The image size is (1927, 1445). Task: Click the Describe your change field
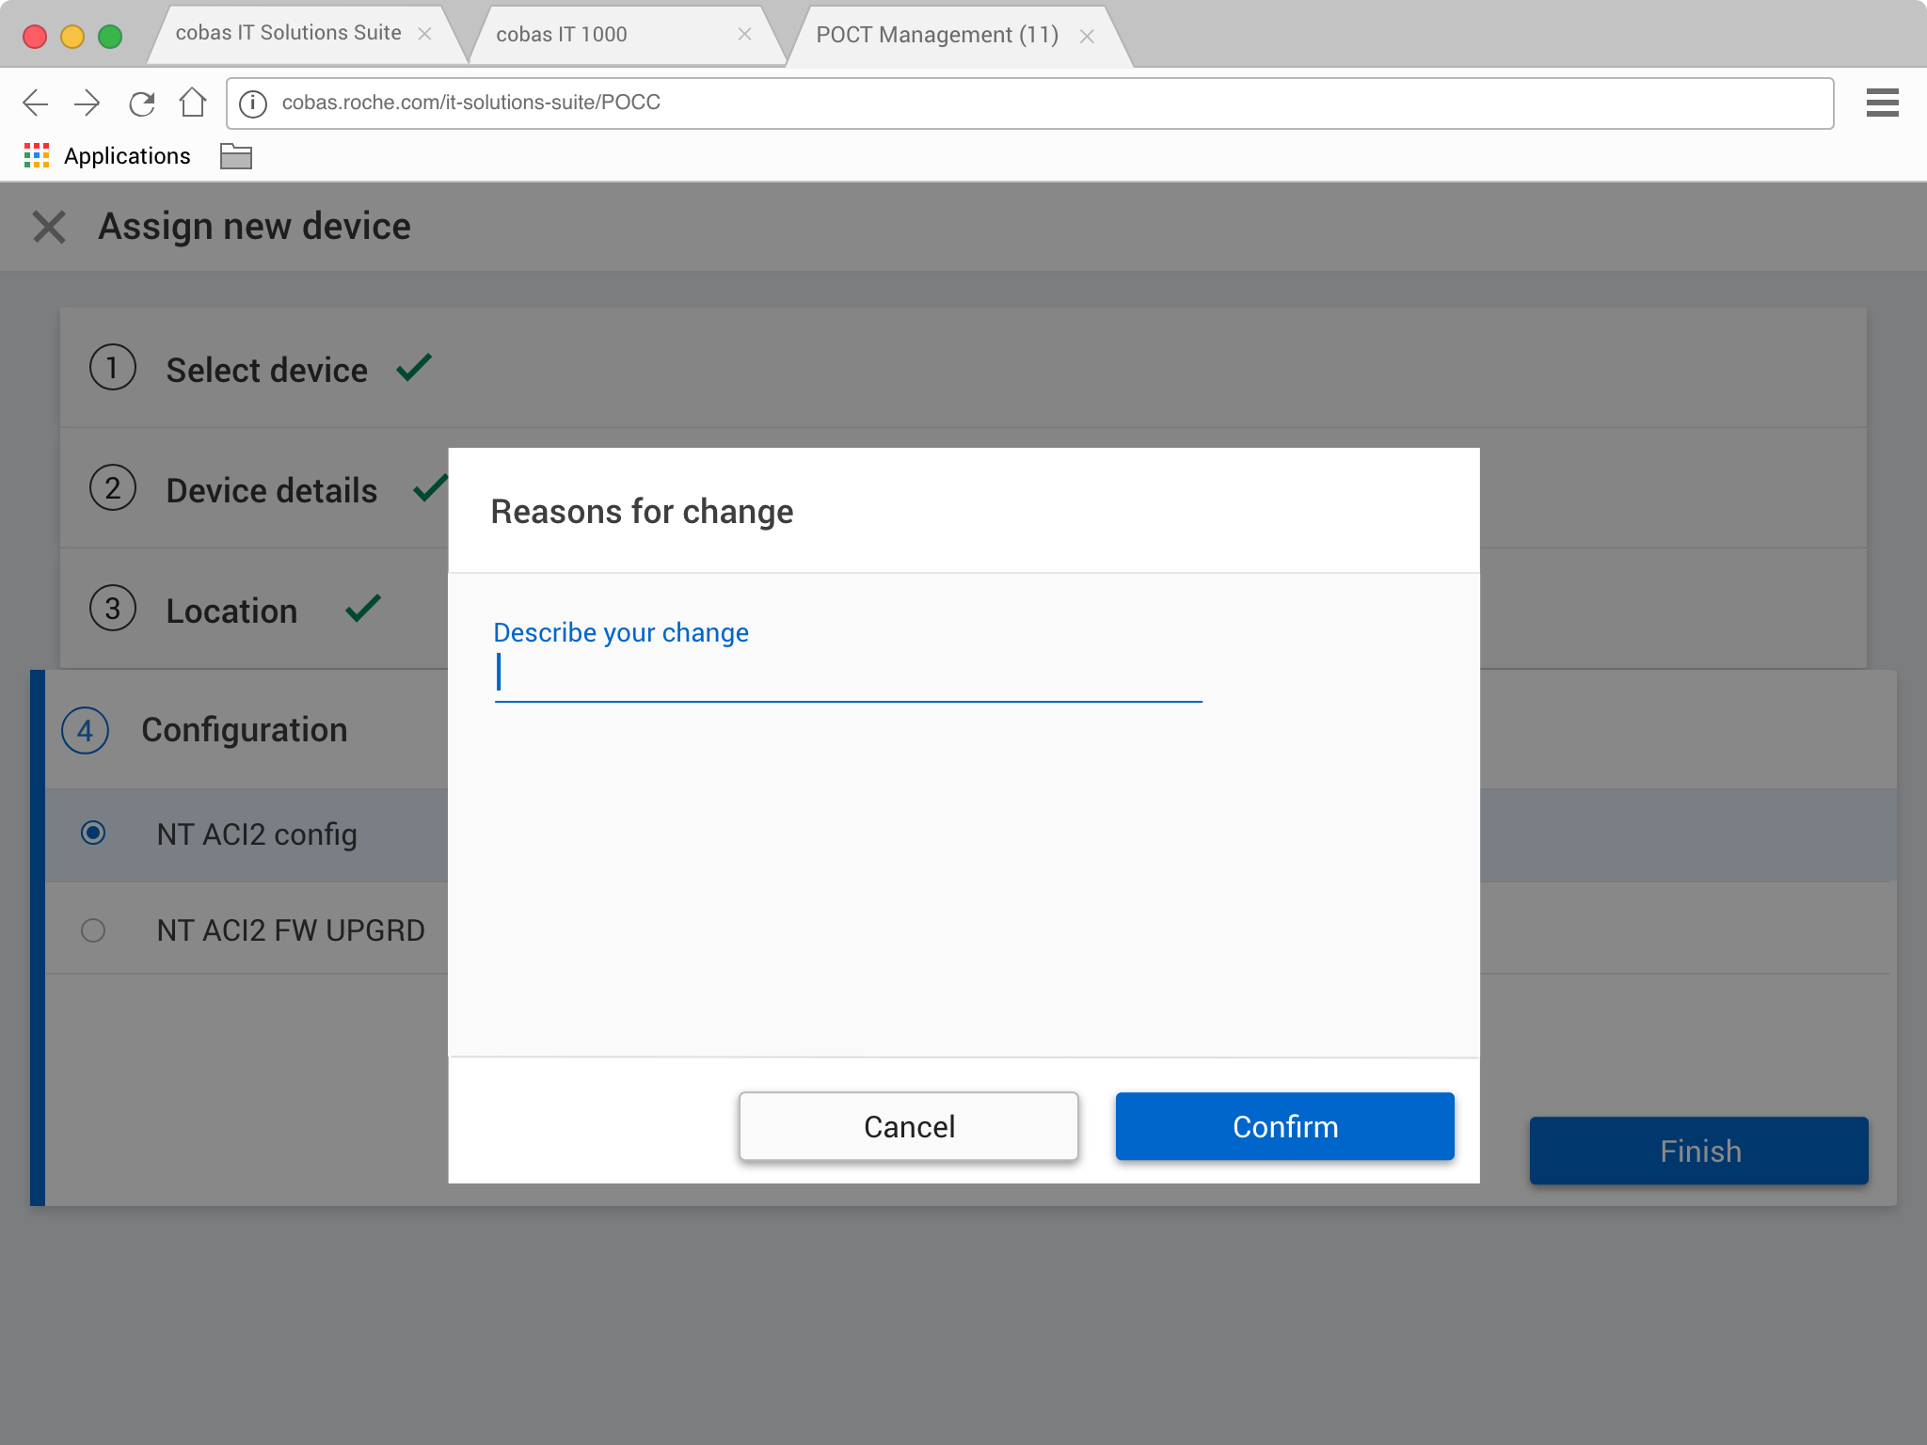[847, 675]
